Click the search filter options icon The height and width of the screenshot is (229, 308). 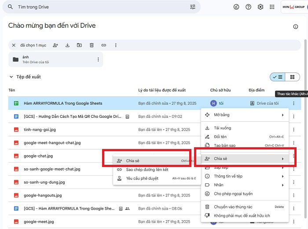click(193, 7)
